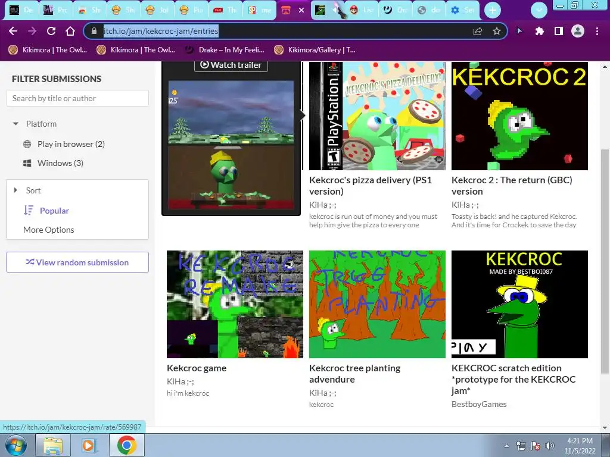Viewport: 610px width, 457px height.
Task: Switch to the 'Th' tab
Action: 225,11
